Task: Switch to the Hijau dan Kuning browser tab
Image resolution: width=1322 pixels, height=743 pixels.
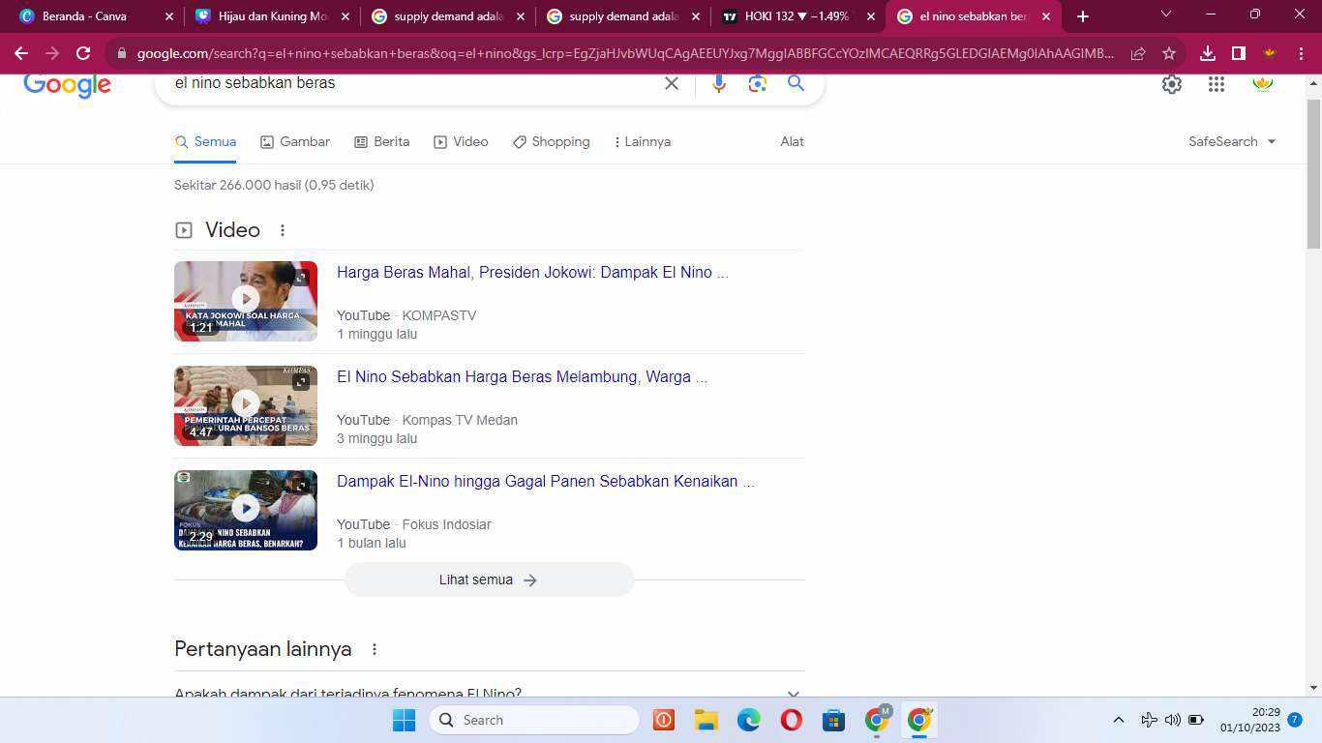Action: pyautogui.click(x=272, y=16)
